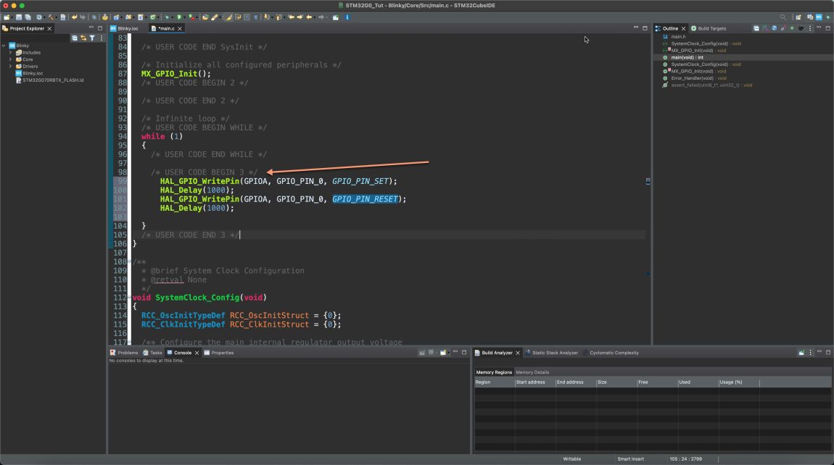This screenshot has height=465, width=834.
Task: Switch to Cyclomatic Complexity tab
Action: (x=611, y=352)
